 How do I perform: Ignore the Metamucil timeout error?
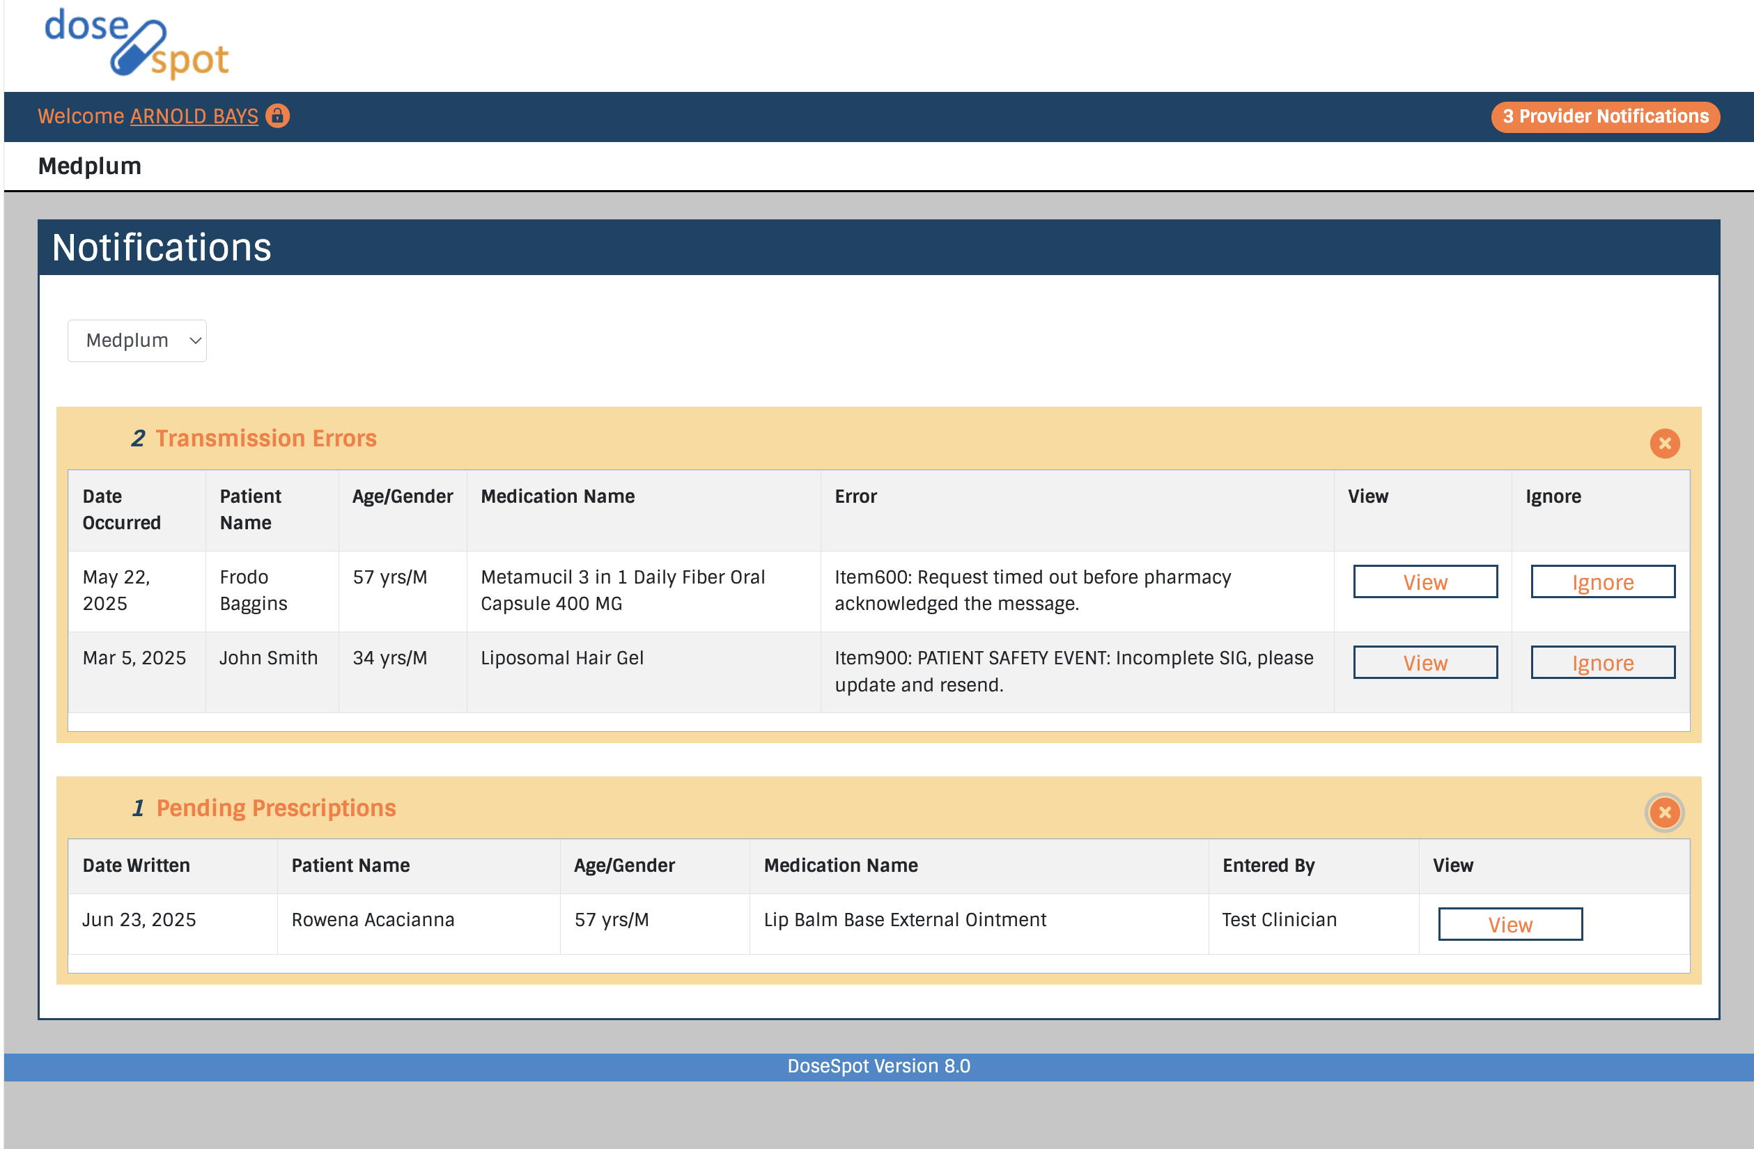[1602, 581]
